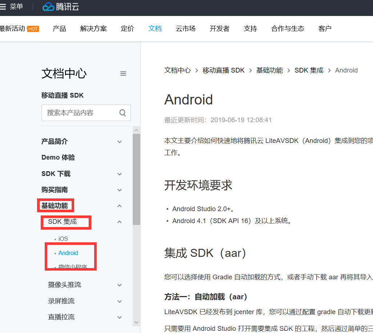Click the Android Studio 2.0+ bullet
Viewport: 373px width, 333px height.
tap(203, 209)
